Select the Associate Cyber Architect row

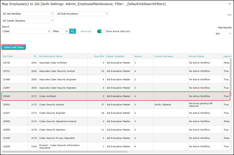[x=116, y=63]
